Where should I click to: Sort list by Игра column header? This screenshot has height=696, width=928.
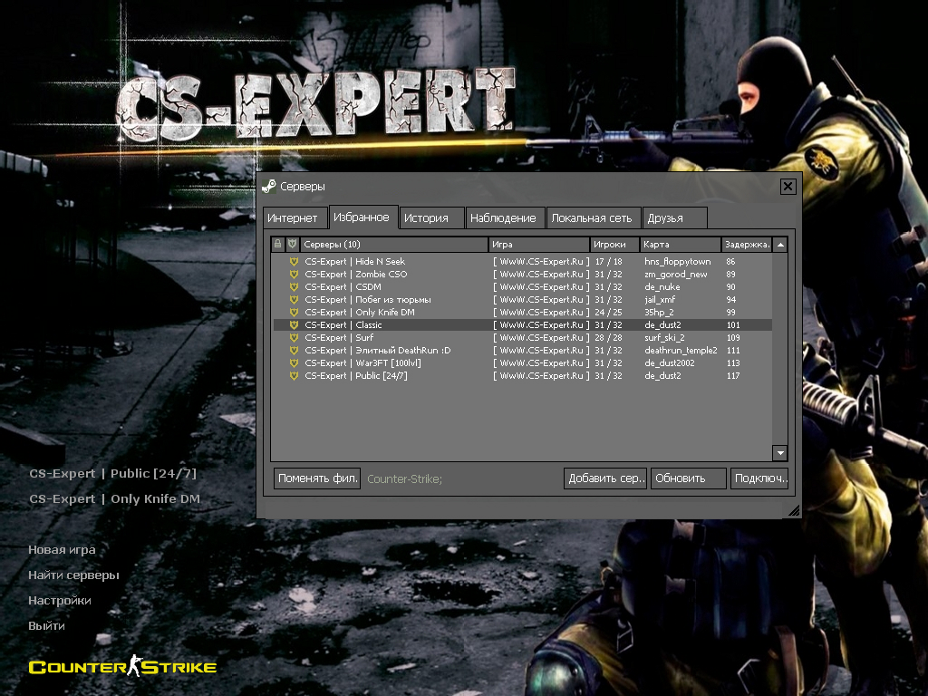pos(539,244)
